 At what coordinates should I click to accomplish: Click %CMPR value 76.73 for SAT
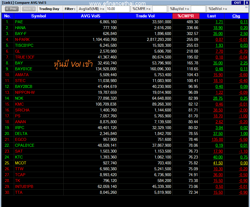pyautogui.click(x=193, y=151)
